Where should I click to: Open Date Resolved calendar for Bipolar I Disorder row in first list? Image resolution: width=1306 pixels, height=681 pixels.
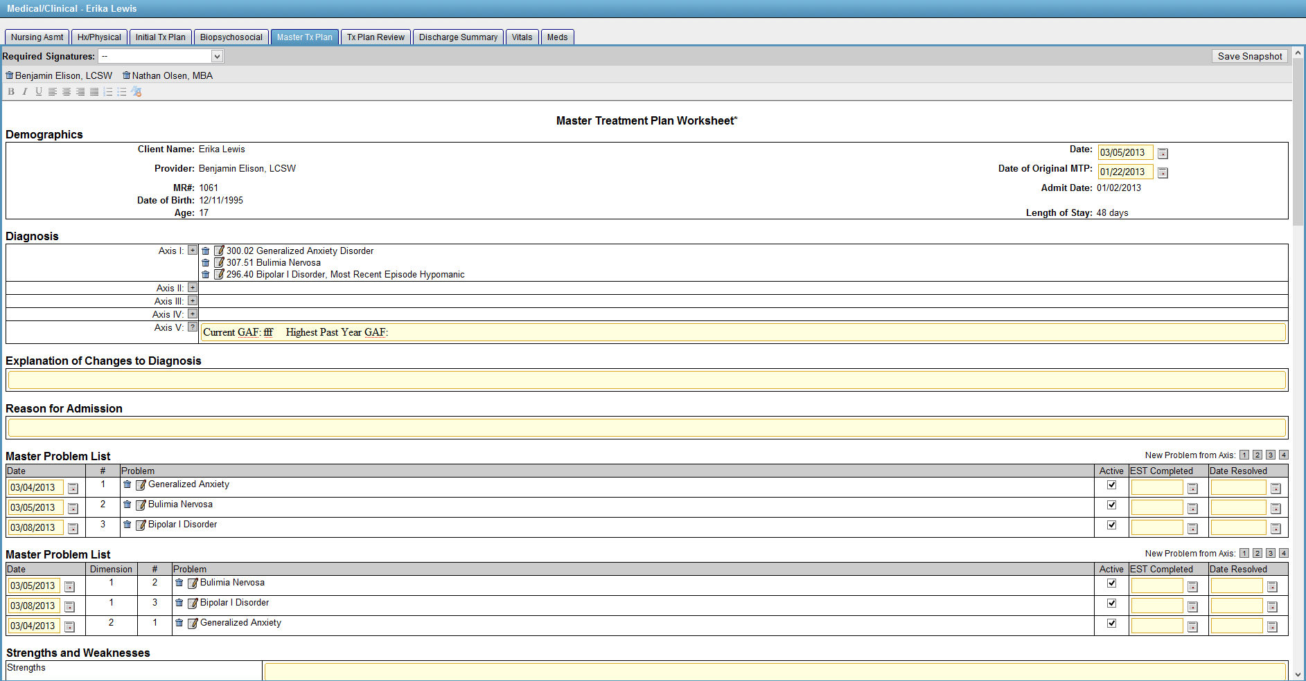click(1276, 529)
